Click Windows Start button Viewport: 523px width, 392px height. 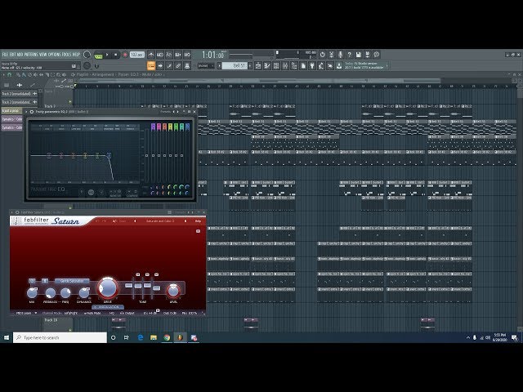(x=7, y=337)
